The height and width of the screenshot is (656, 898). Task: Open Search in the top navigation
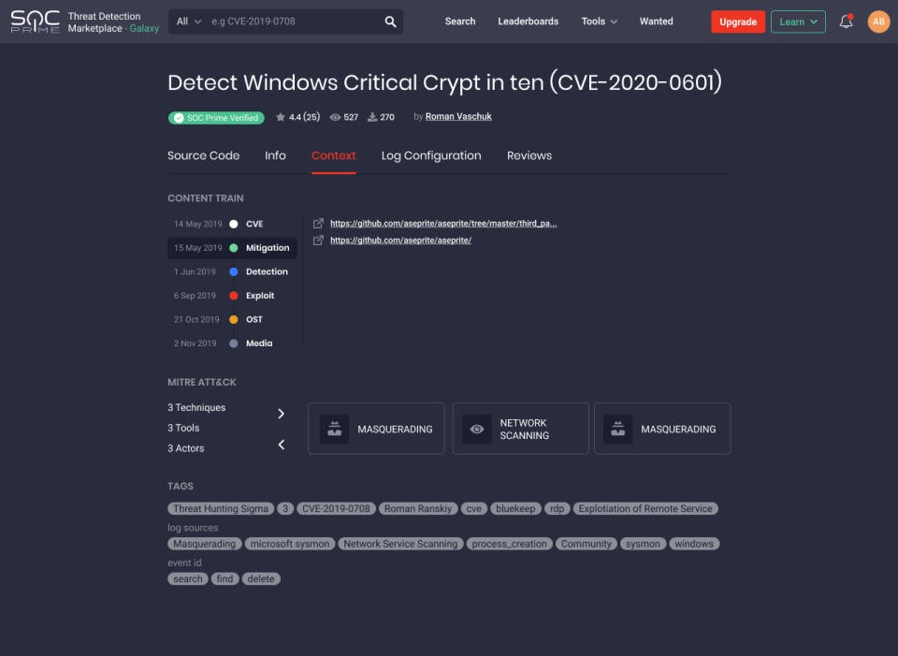pos(460,22)
